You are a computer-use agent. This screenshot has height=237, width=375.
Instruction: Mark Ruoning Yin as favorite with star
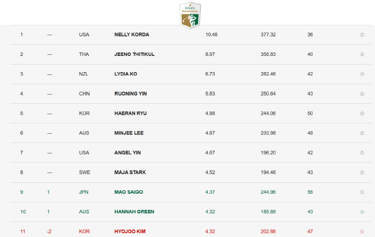tap(362, 94)
